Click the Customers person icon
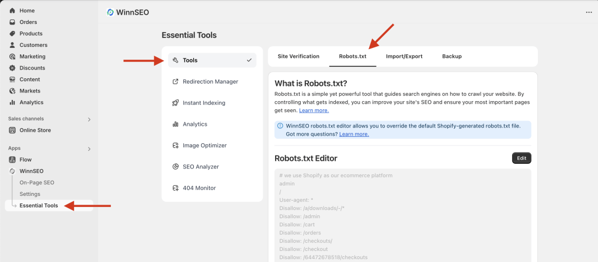 pyautogui.click(x=12, y=45)
